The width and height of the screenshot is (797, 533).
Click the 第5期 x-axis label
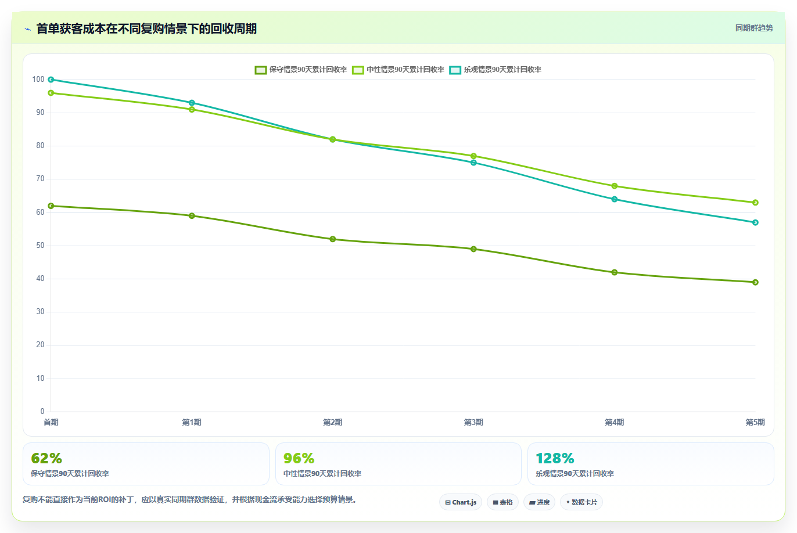(755, 422)
